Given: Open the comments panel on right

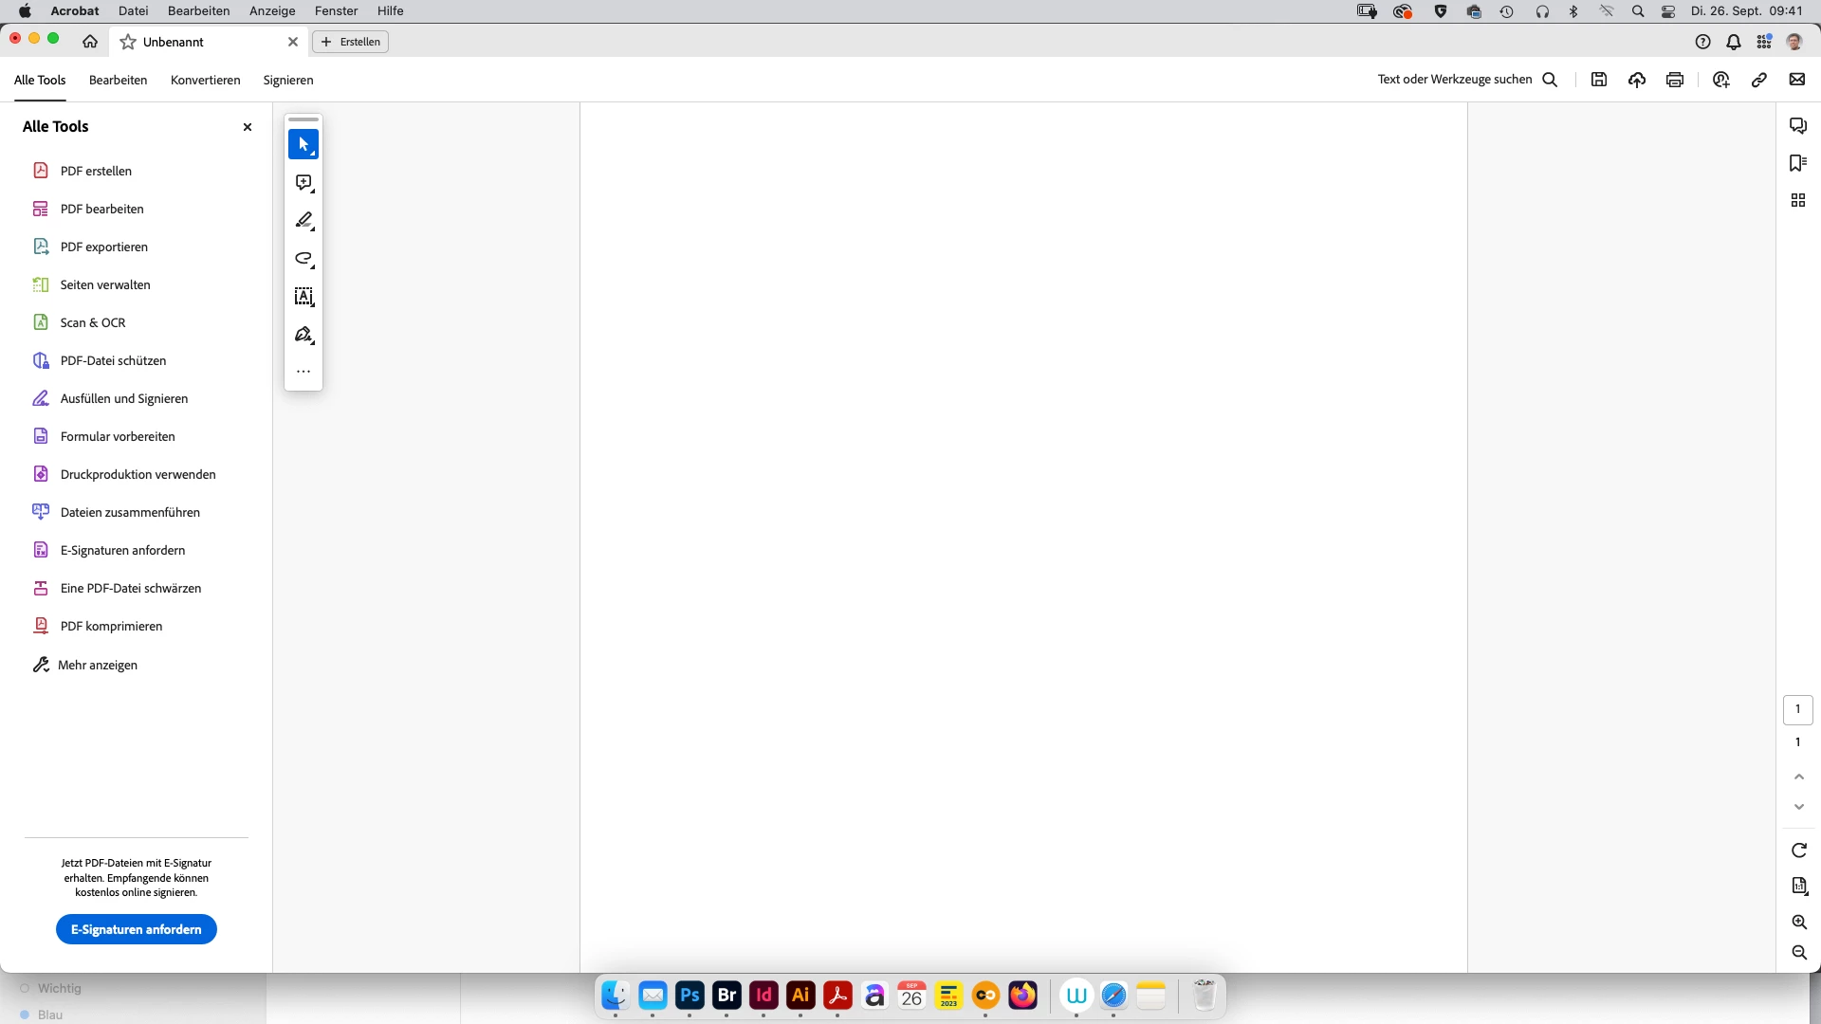Looking at the screenshot, I should click(x=1797, y=126).
